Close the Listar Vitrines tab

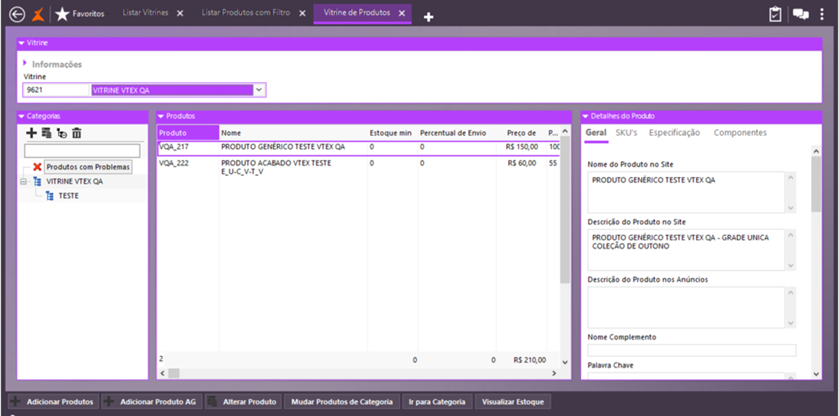coord(180,13)
